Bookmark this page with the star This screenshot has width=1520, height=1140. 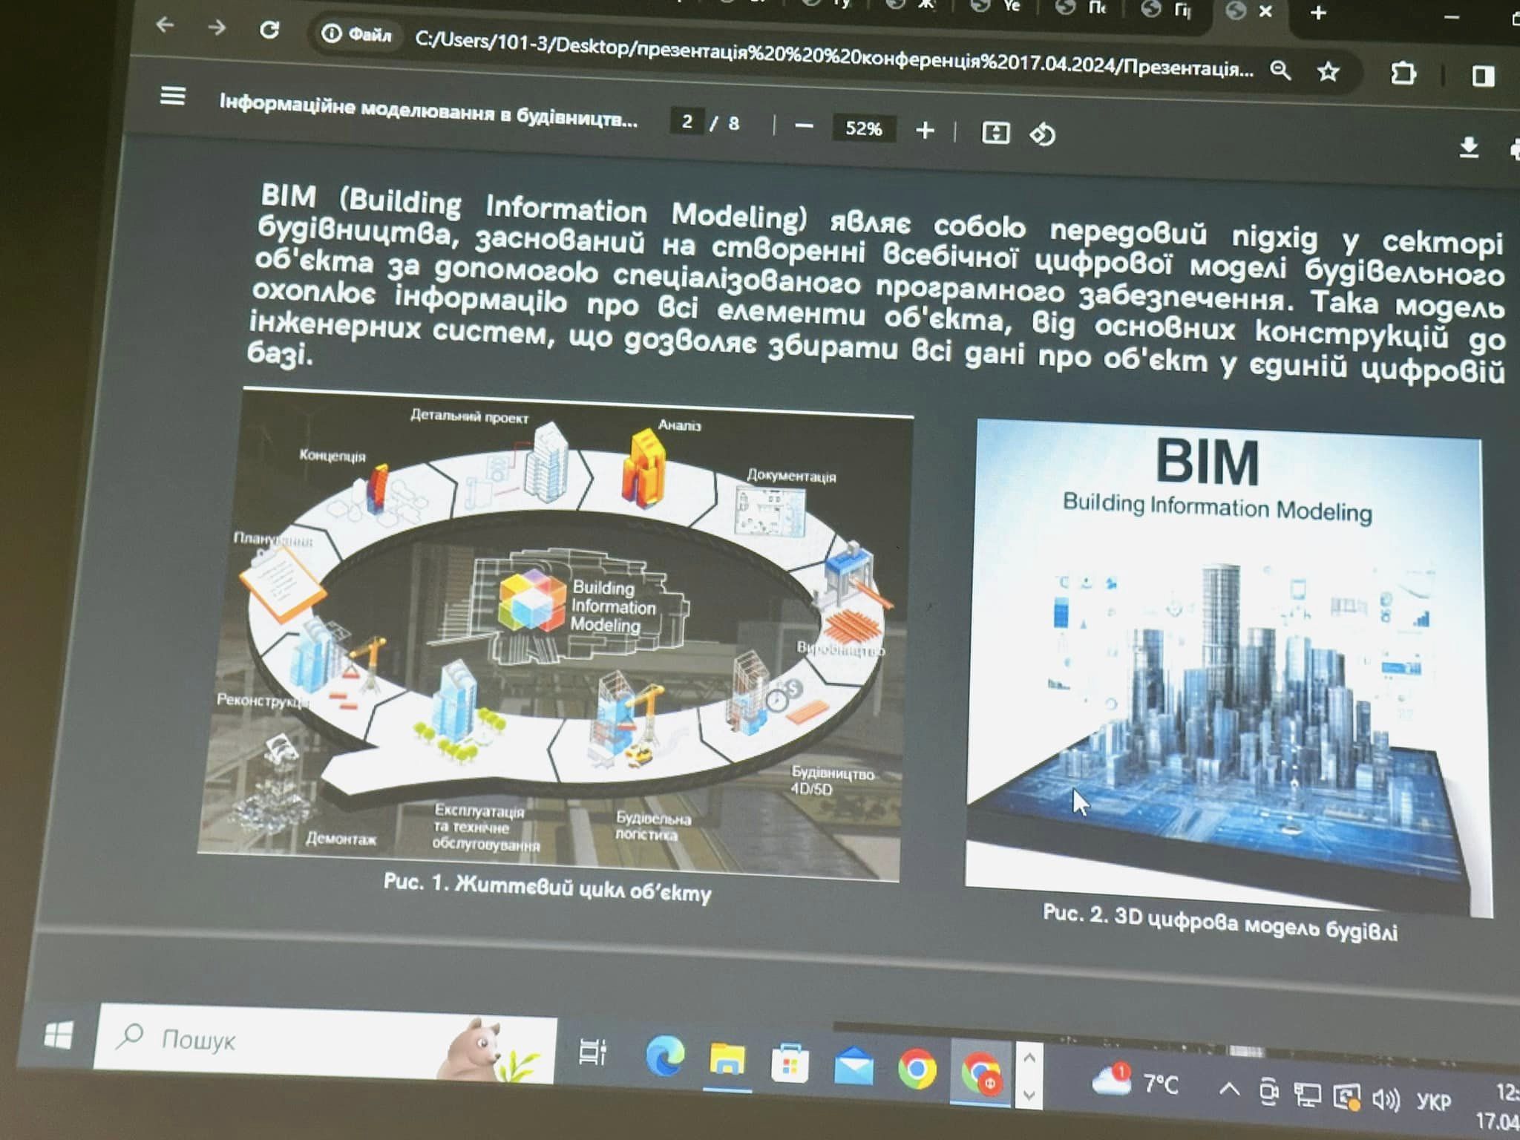[x=1328, y=72]
